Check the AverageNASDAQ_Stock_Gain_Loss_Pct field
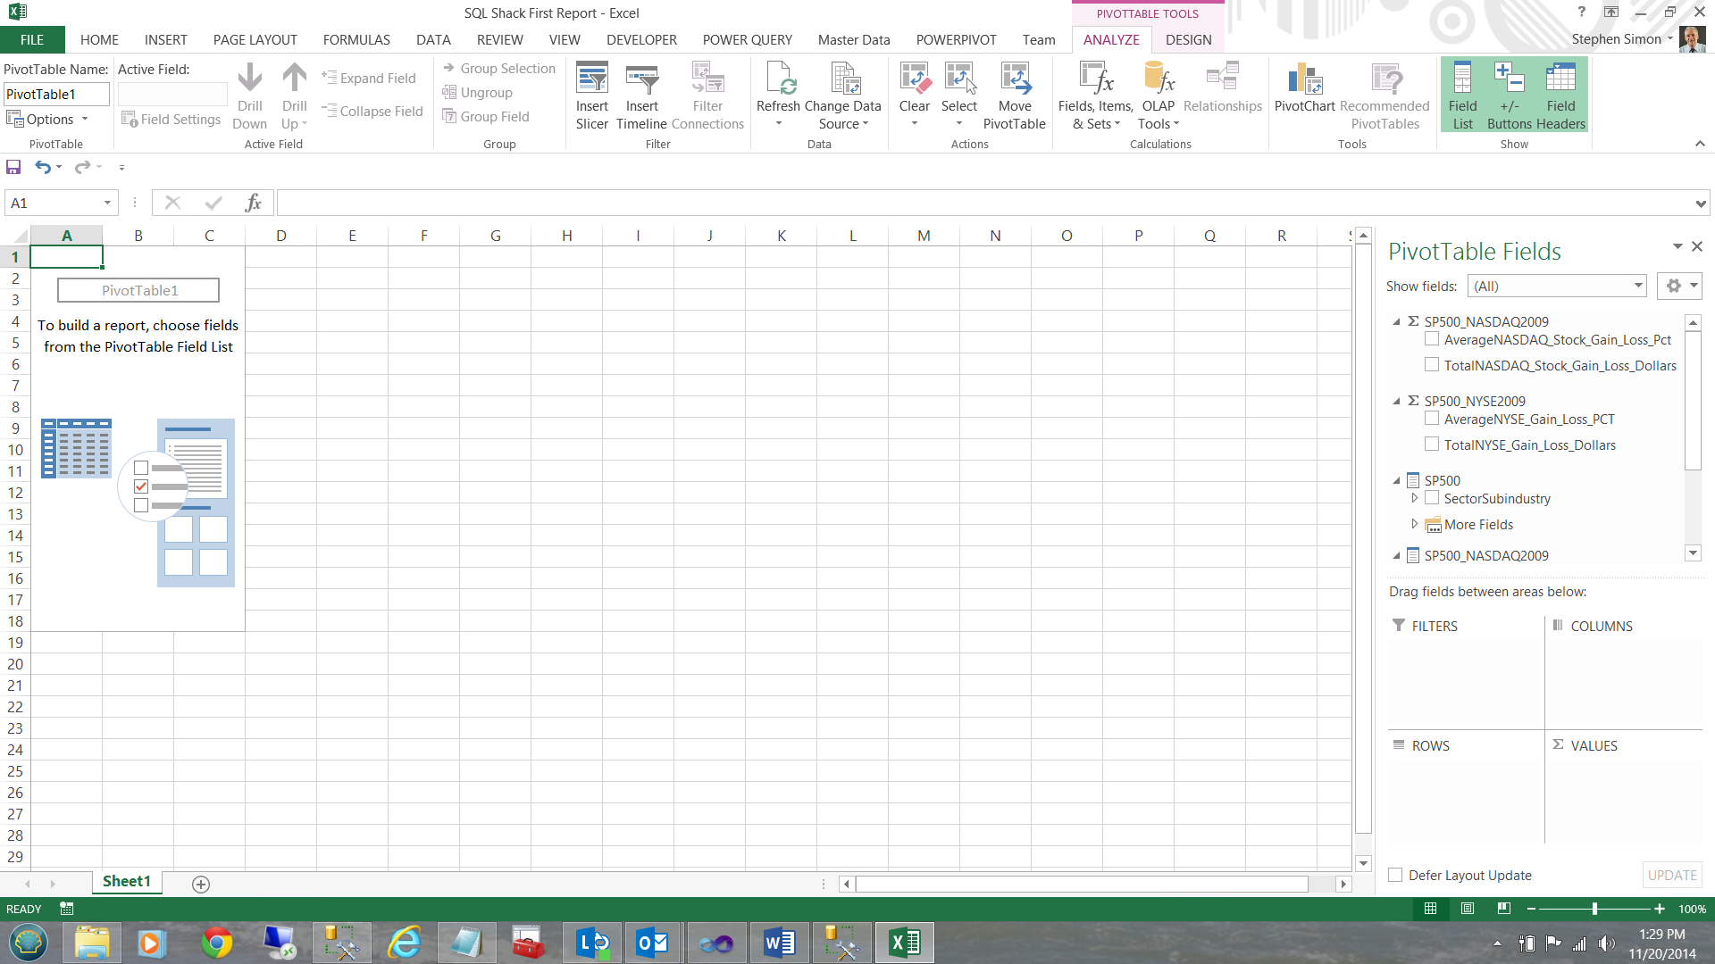Image resolution: width=1715 pixels, height=964 pixels. tap(1432, 339)
